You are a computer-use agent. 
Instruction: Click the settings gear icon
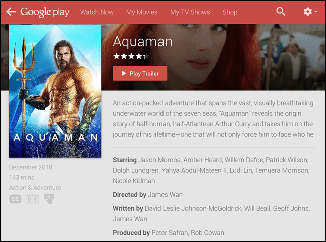pos(307,12)
